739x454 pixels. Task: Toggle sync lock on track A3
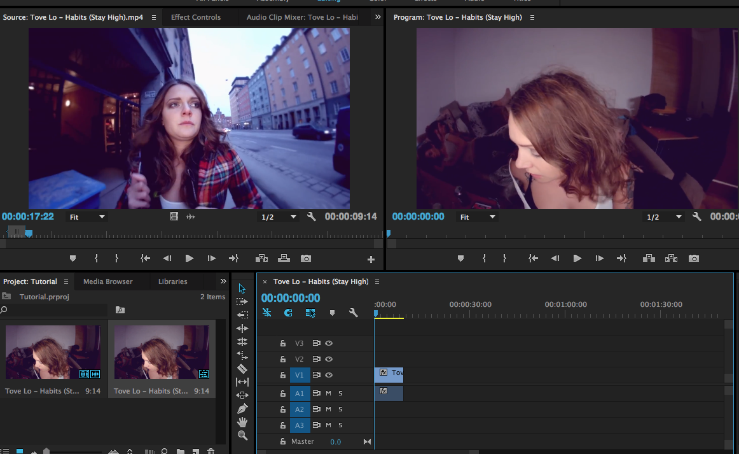pyautogui.click(x=316, y=425)
